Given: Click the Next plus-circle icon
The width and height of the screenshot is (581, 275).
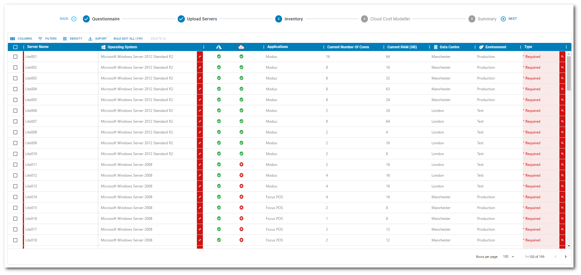Looking at the screenshot, I should tap(503, 19).
